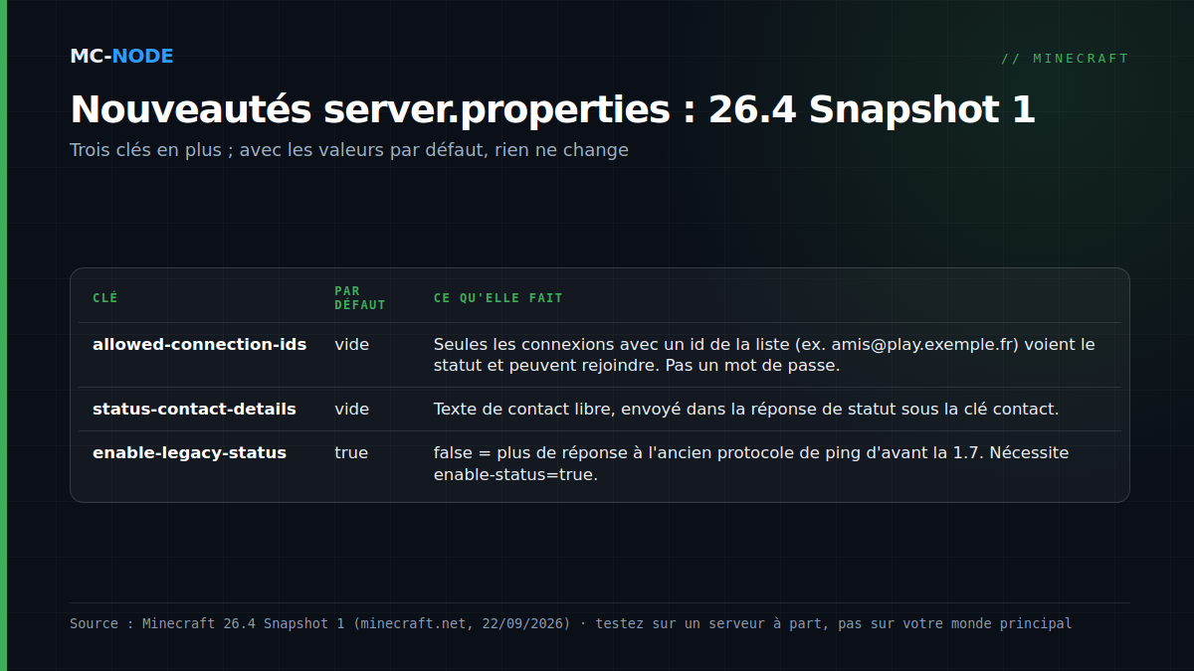
Task: Select the status-contact-details key cell
Action: click(194, 409)
